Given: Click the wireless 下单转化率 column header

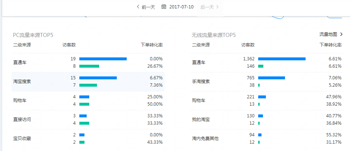Looking at the screenshot, I should tap(331, 45).
